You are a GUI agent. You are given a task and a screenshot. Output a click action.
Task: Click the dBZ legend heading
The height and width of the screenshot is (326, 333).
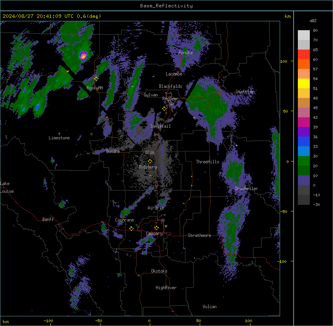tap(313, 21)
